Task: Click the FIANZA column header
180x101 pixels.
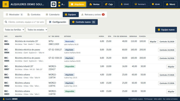Action: tap(142, 36)
